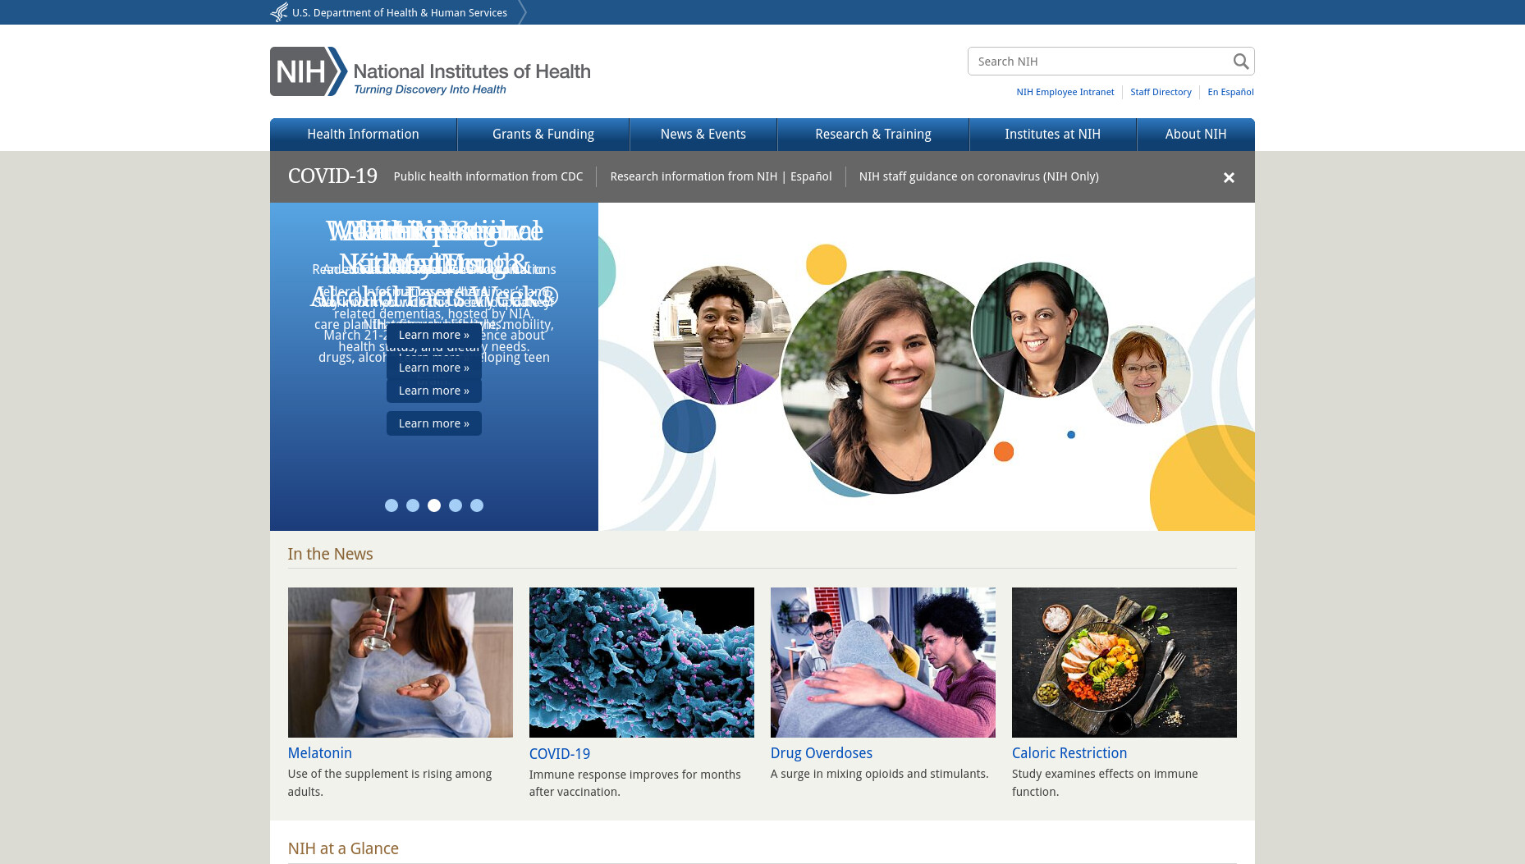Open the Español COVID-19 link
The height and width of the screenshot is (864, 1525).
click(811, 176)
